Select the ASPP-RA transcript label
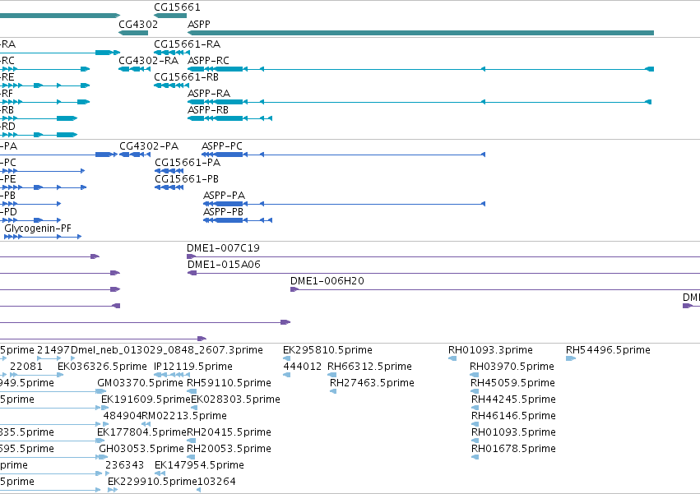This screenshot has width=700, height=494. click(x=209, y=94)
